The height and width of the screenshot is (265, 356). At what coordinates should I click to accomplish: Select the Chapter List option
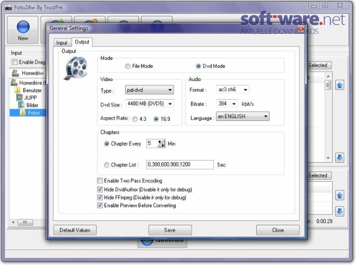click(x=107, y=165)
